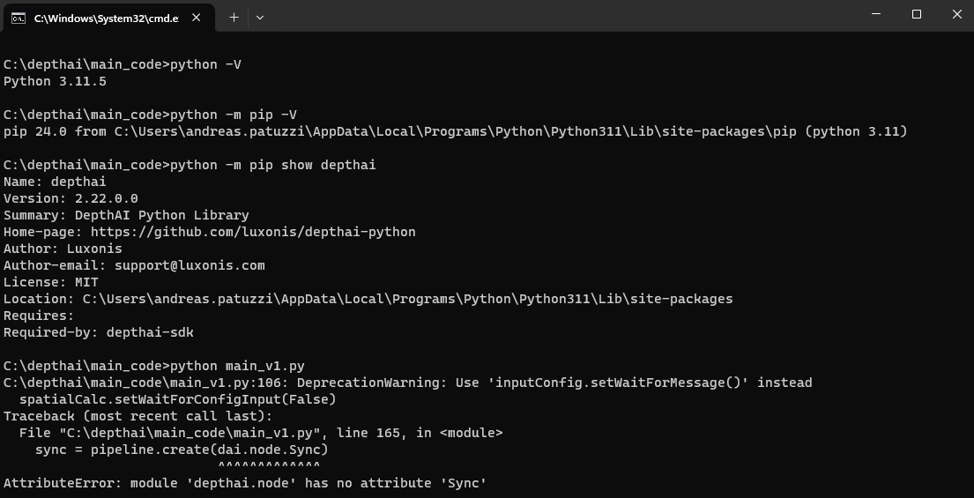Minimize the terminal window

(875, 14)
